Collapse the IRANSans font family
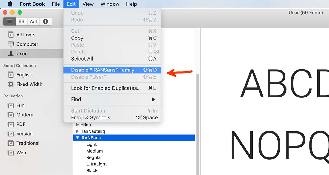 tap(78, 138)
